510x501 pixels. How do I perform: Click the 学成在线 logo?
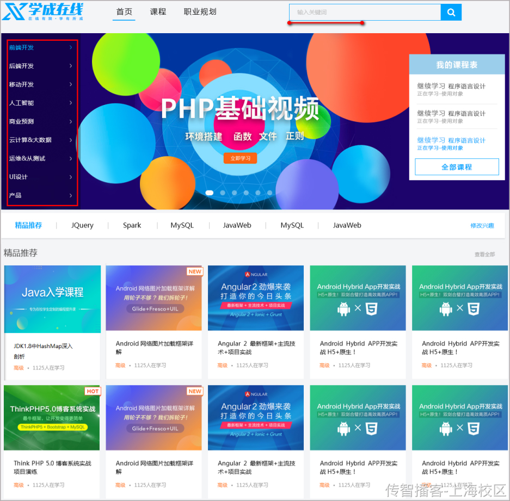pyautogui.click(x=43, y=11)
